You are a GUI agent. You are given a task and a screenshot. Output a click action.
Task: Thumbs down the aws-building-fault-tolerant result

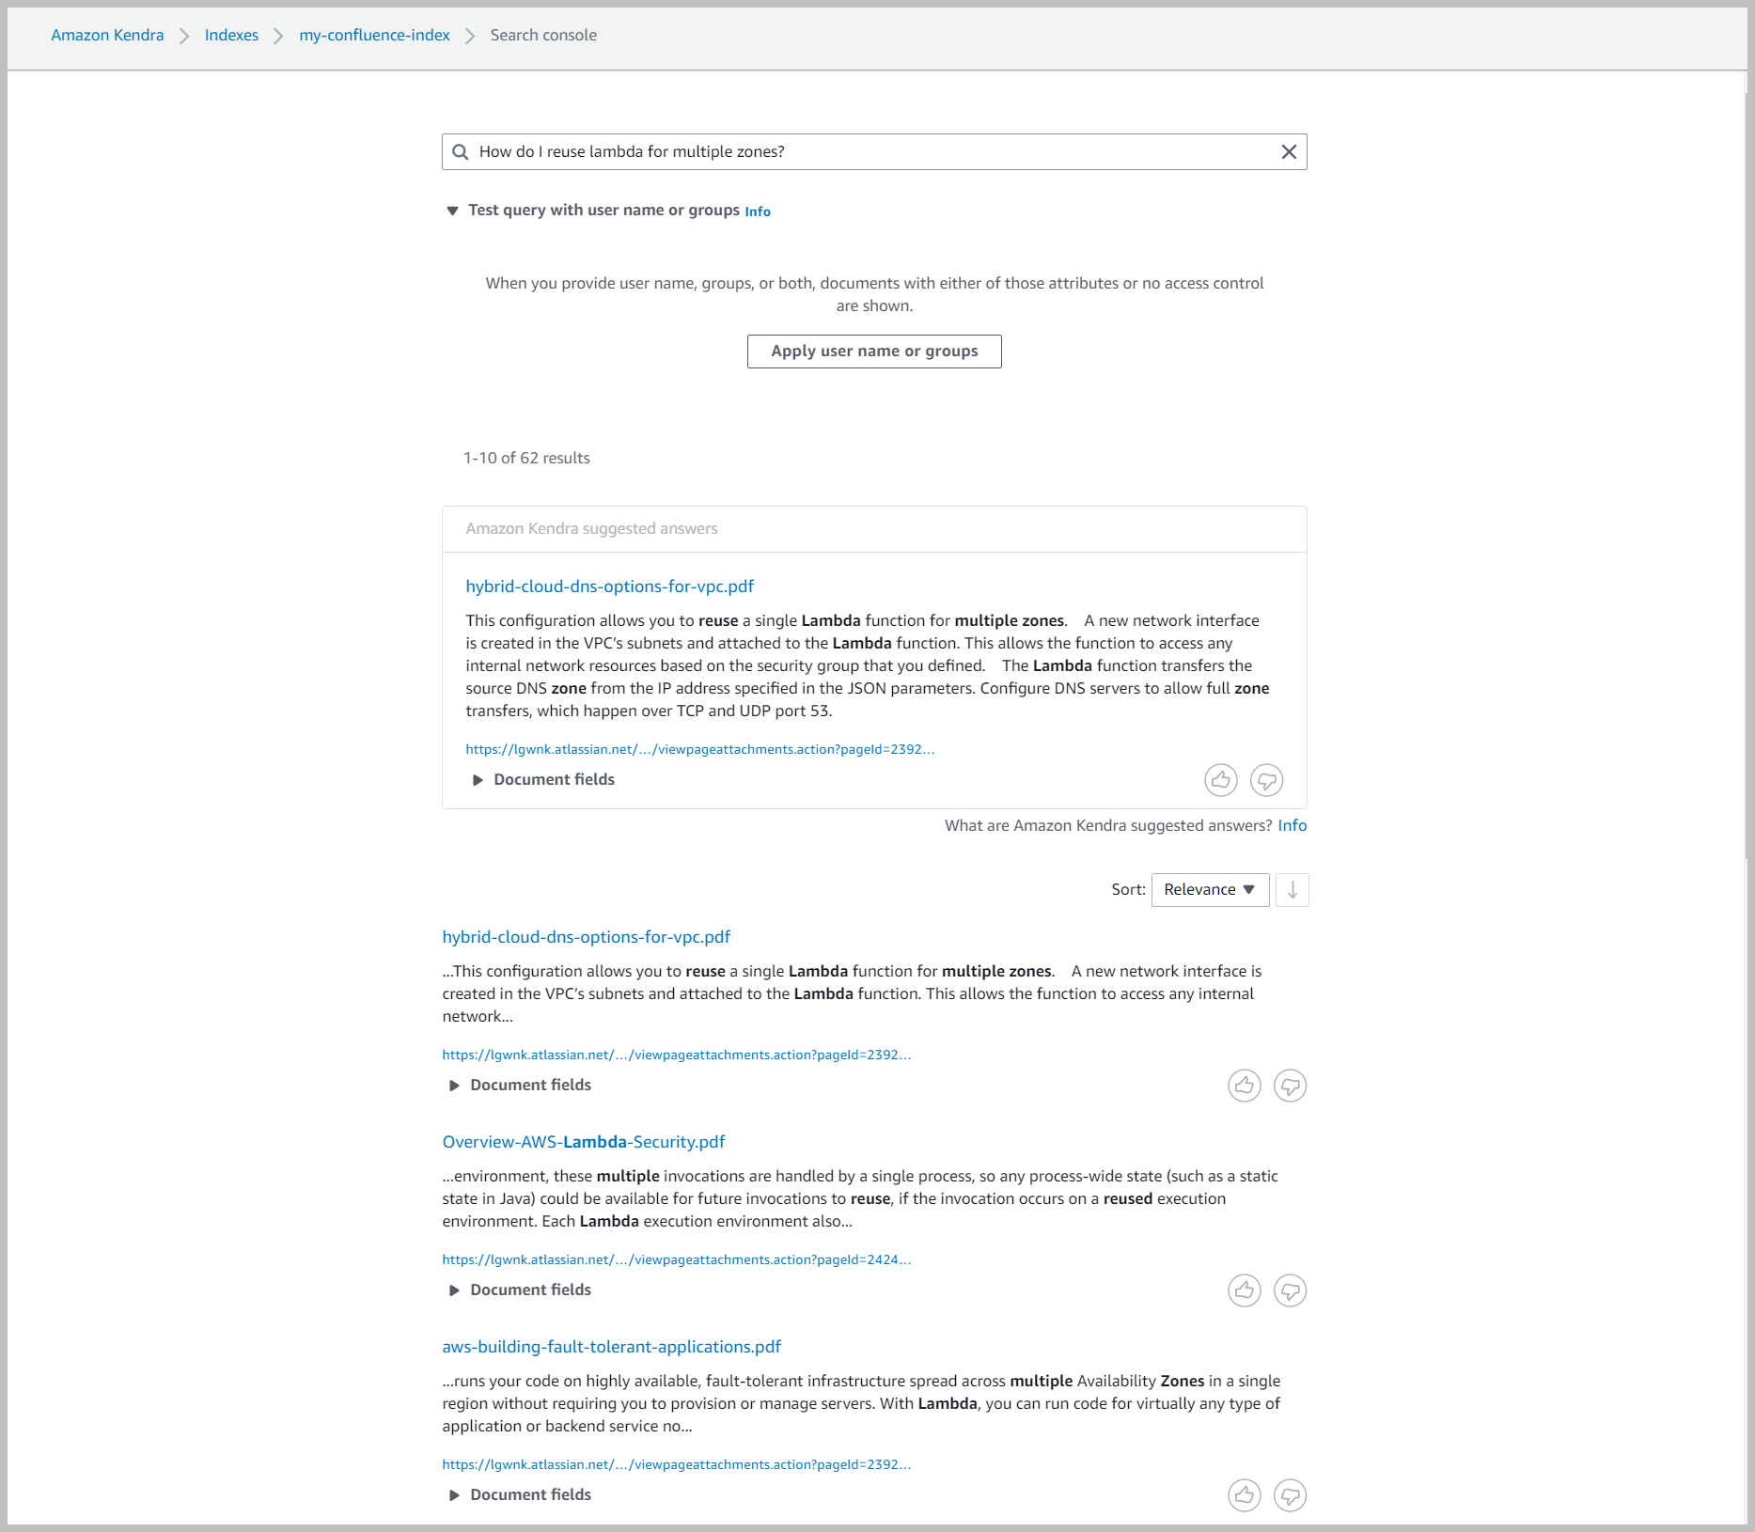point(1291,1495)
